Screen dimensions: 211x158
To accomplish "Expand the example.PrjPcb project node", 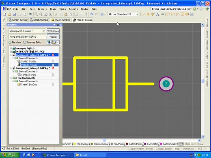I will click(x=11, y=48).
